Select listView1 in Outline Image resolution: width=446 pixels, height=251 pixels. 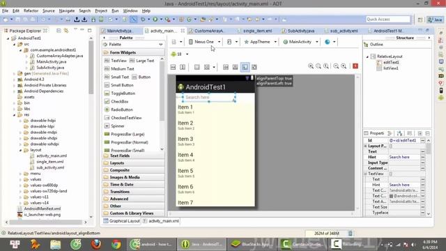pyautogui.click(x=390, y=68)
